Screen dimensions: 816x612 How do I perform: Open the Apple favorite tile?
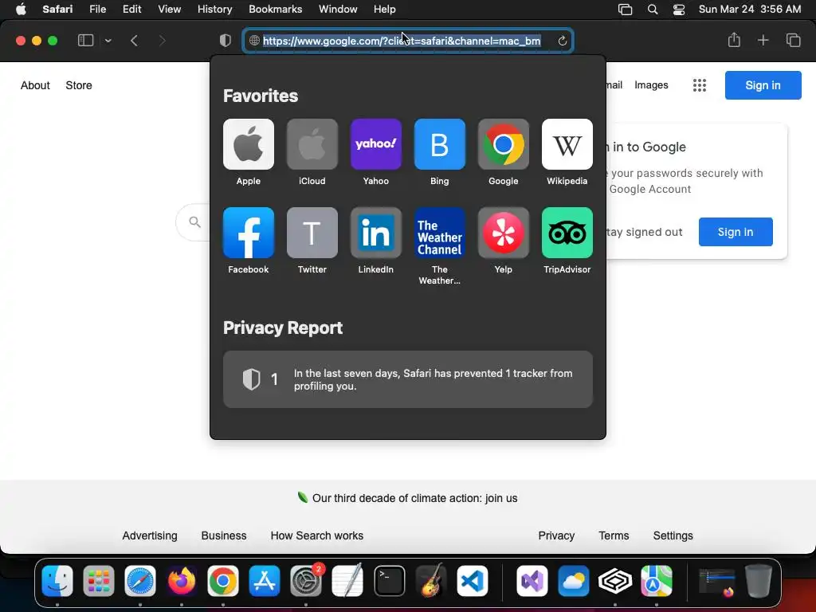(x=249, y=144)
